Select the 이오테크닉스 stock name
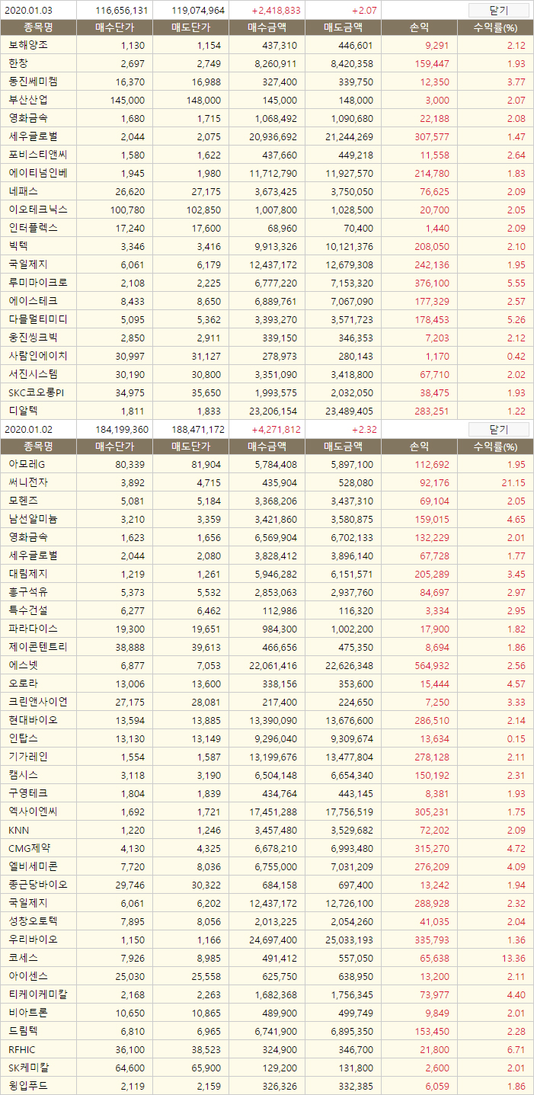Viewport: 534px width, 1095px height. click(x=37, y=210)
